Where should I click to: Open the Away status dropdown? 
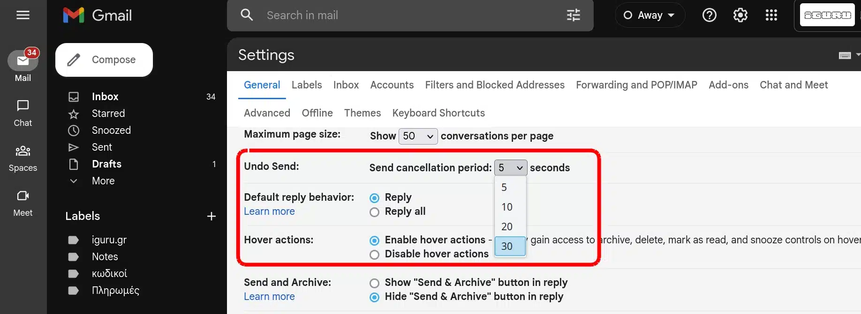[x=650, y=15]
